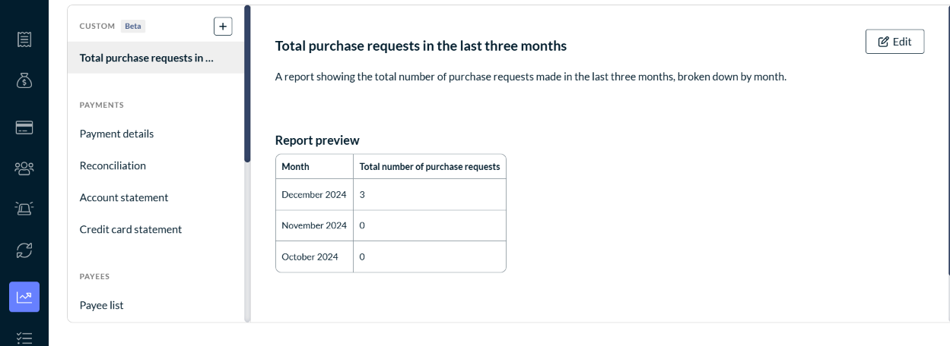Select the highlighted reports chart icon
The height and width of the screenshot is (346, 950).
coord(24,297)
